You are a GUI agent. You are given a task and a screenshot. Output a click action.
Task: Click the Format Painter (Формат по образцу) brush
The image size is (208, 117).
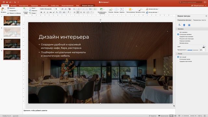8,13
